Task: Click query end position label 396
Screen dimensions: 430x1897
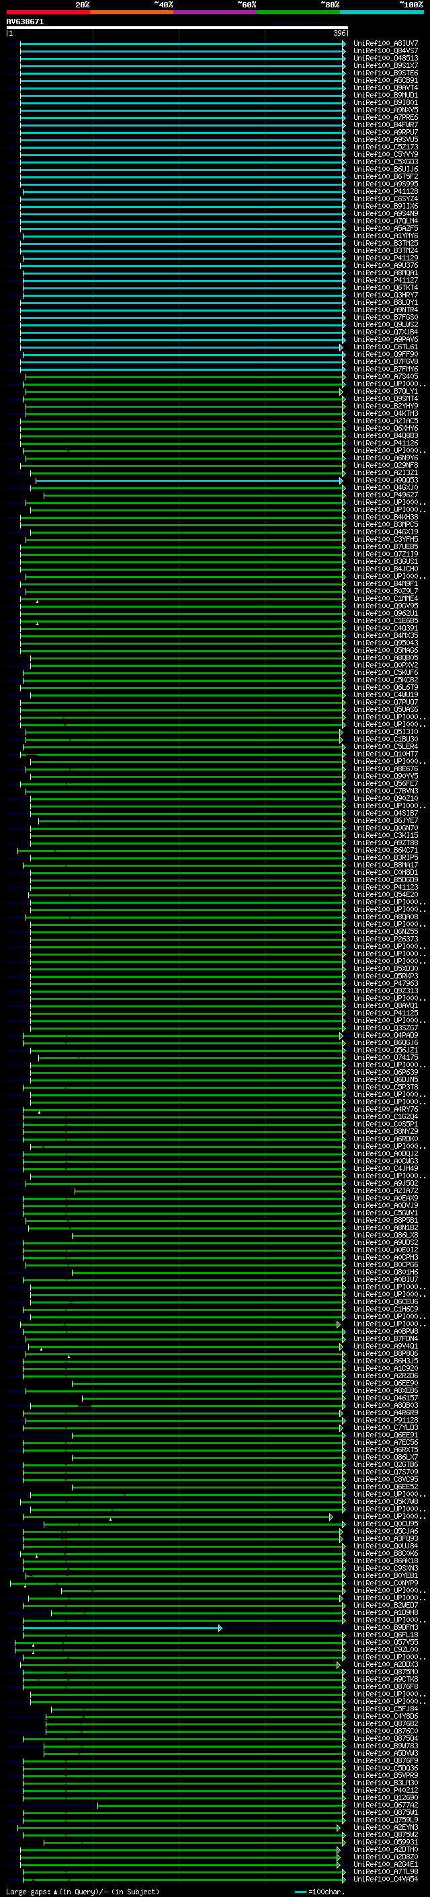Action: 339,34
